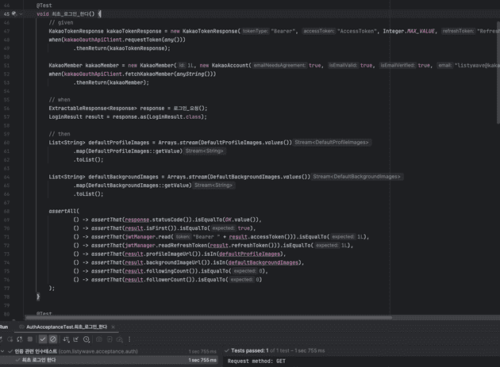Toggle the Show Ignored tests filter
Image resolution: width=500 pixels, height=367 pixels.
53,339
